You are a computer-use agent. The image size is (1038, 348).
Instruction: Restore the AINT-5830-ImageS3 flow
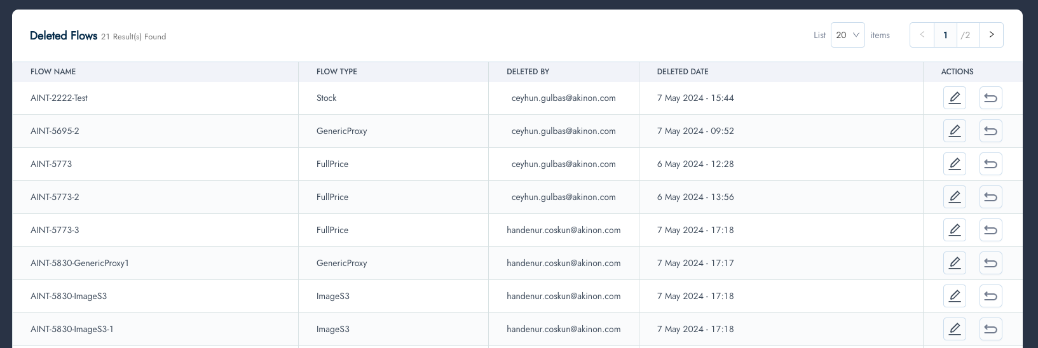point(990,296)
